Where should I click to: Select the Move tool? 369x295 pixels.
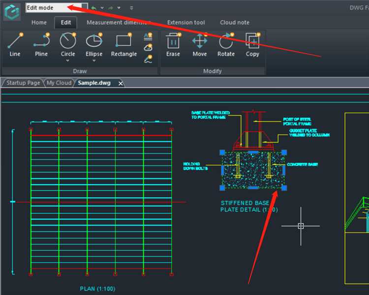[x=199, y=44]
